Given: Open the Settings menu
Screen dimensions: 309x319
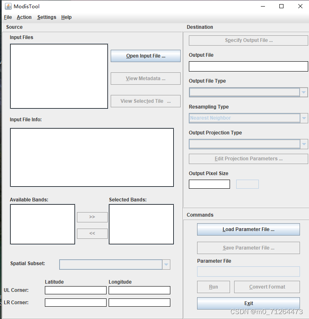Looking at the screenshot, I should pyautogui.click(x=46, y=17).
